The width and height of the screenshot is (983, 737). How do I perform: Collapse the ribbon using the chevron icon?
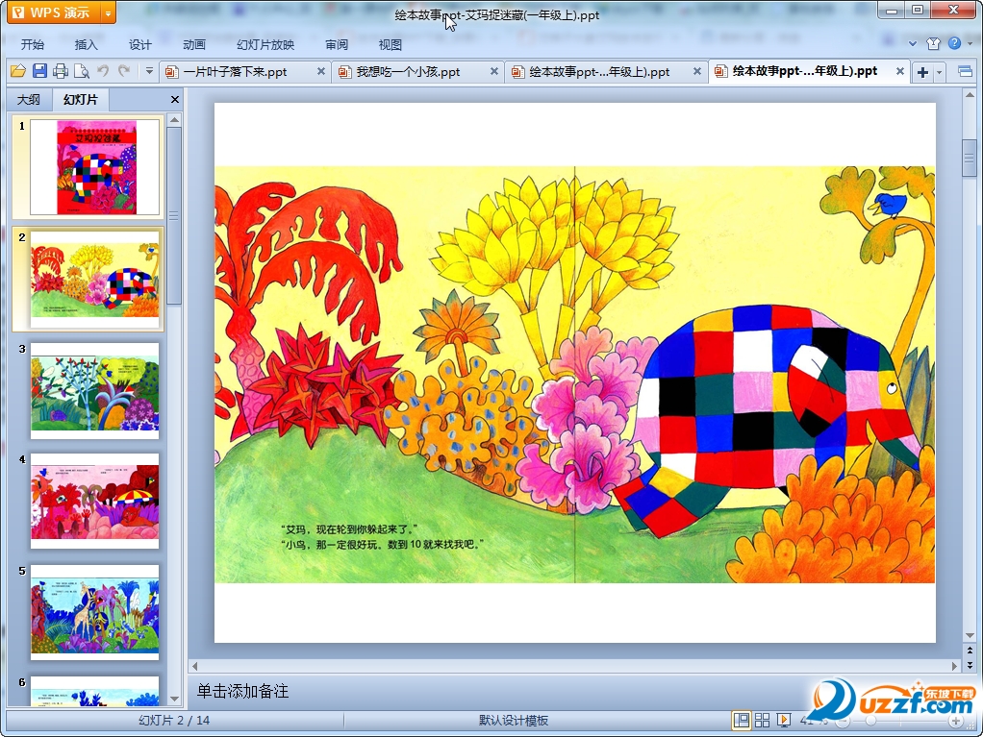(913, 43)
